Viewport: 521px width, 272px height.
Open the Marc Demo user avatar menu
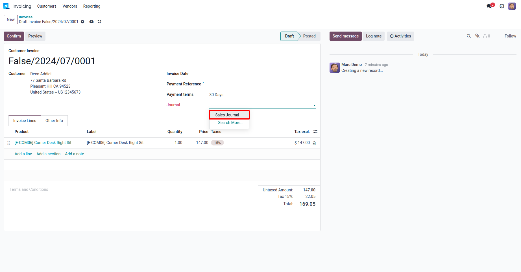point(512,6)
